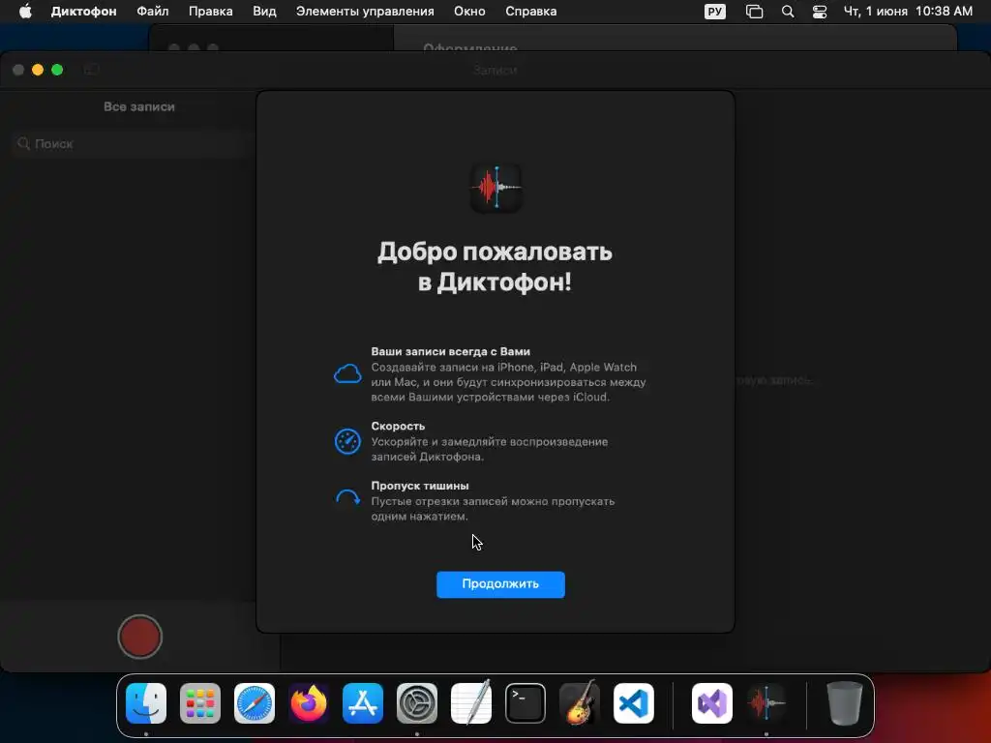Open GarageBand from the Dock

pos(580,702)
